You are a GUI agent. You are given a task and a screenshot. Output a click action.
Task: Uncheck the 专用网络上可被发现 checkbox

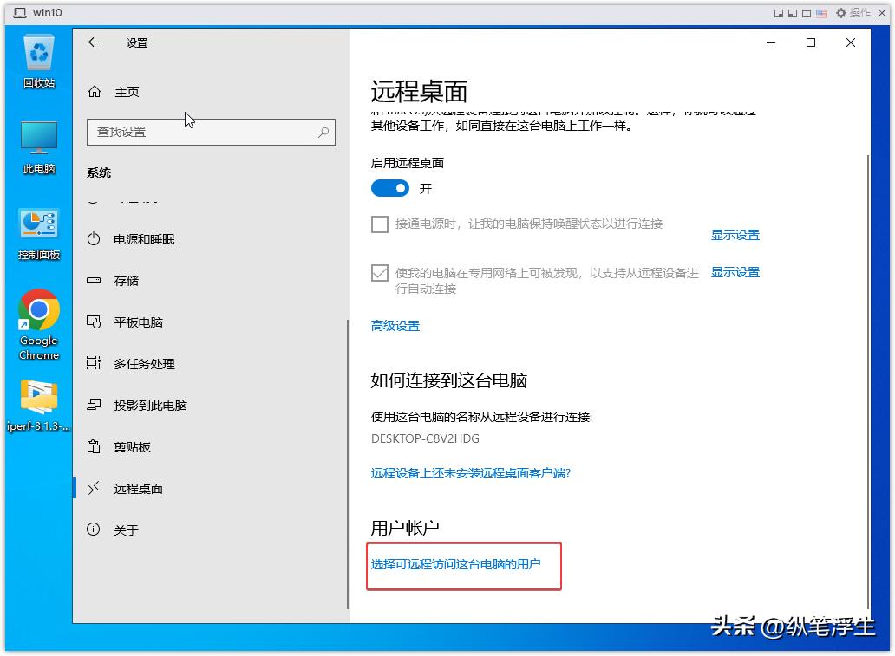pyautogui.click(x=379, y=272)
